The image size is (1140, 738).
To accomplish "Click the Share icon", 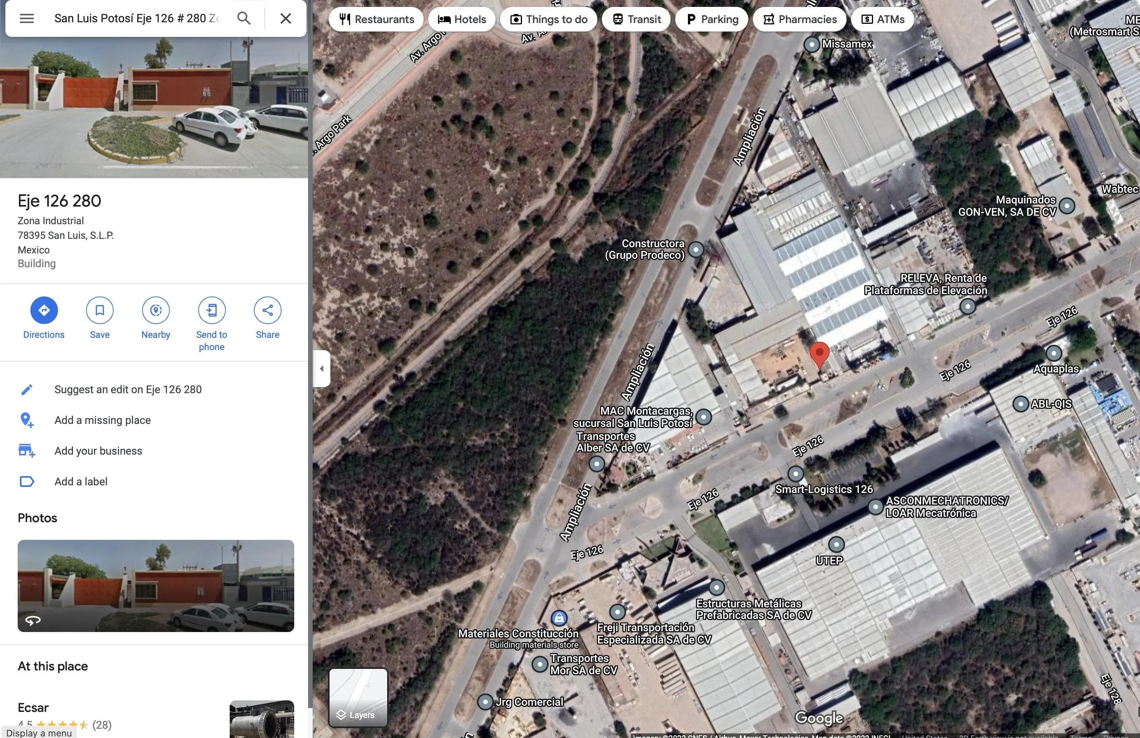I will [x=267, y=310].
